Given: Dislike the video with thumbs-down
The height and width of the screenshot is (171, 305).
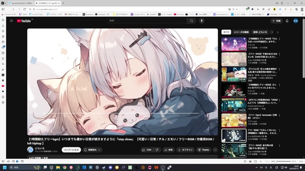Looking at the screenshot, I should tap(157, 150).
